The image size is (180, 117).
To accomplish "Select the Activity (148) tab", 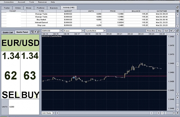I will 69,7.
